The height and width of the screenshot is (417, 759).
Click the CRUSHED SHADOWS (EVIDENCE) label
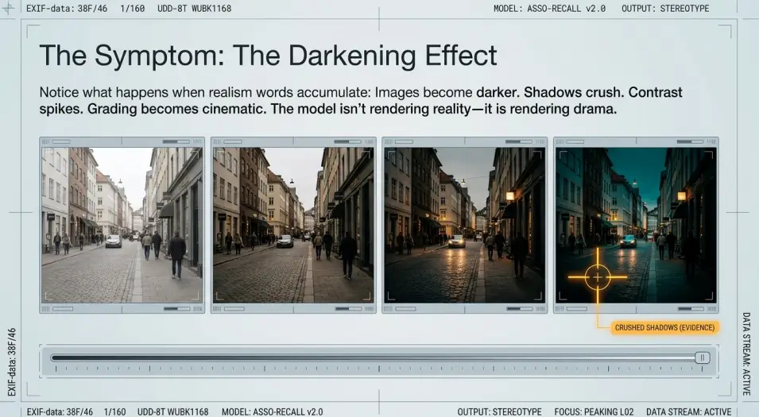[x=664, y=327]
